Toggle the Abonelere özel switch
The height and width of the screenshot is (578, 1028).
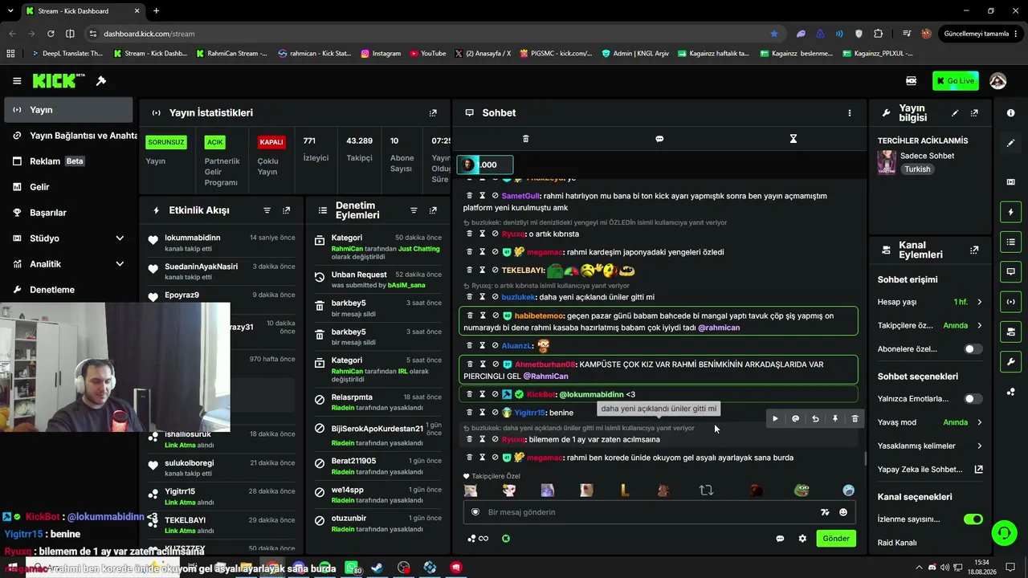coord(973,349)
